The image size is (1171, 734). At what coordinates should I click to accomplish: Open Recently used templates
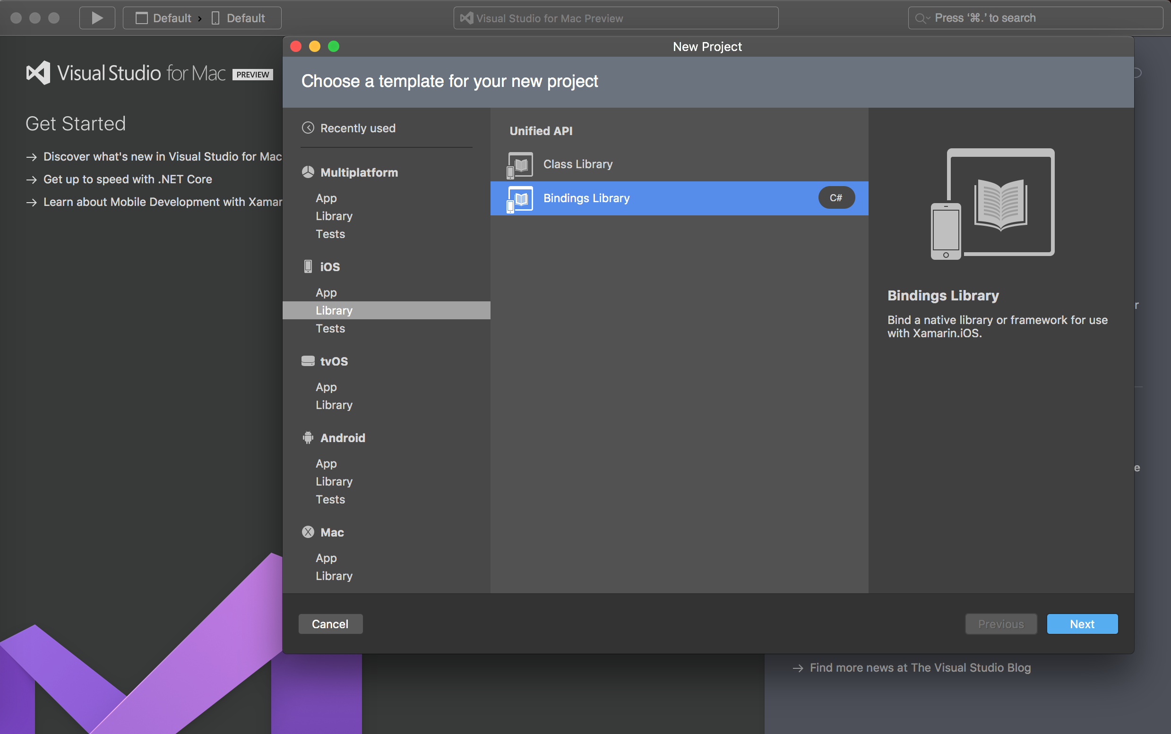358,128
